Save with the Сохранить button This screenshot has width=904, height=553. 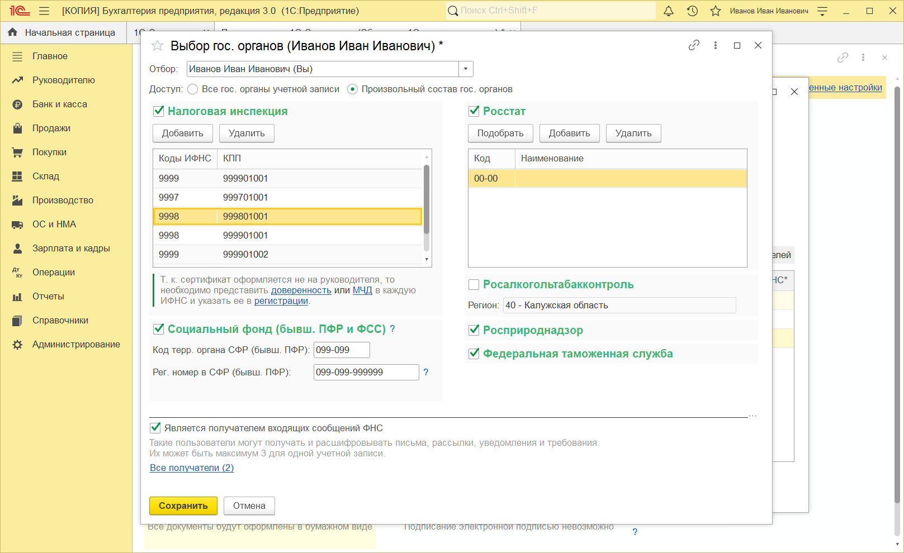[183, 506]
